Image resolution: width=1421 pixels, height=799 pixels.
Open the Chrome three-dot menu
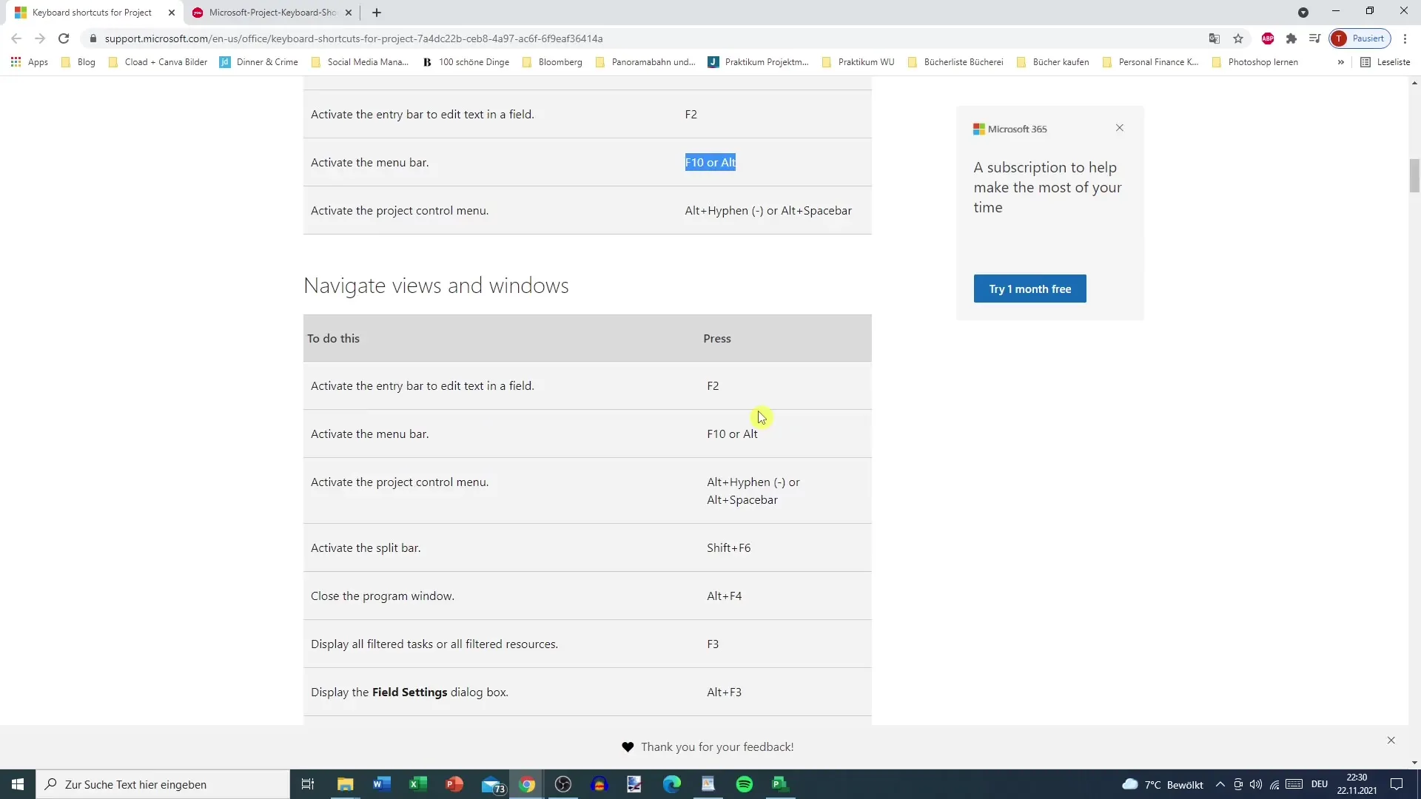(x=1405, y=38)
